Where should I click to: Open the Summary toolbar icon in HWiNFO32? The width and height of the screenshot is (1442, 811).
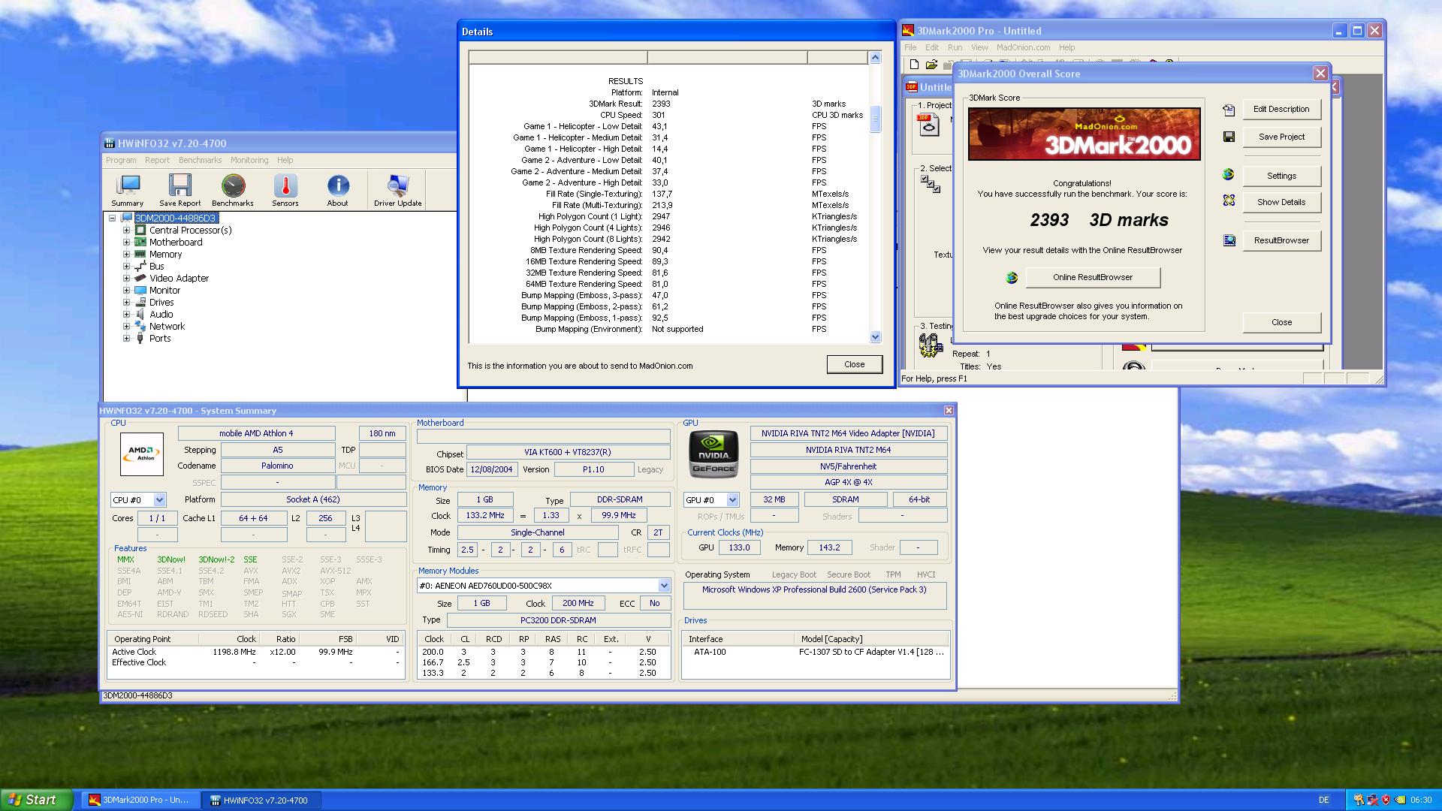(128, 189)
